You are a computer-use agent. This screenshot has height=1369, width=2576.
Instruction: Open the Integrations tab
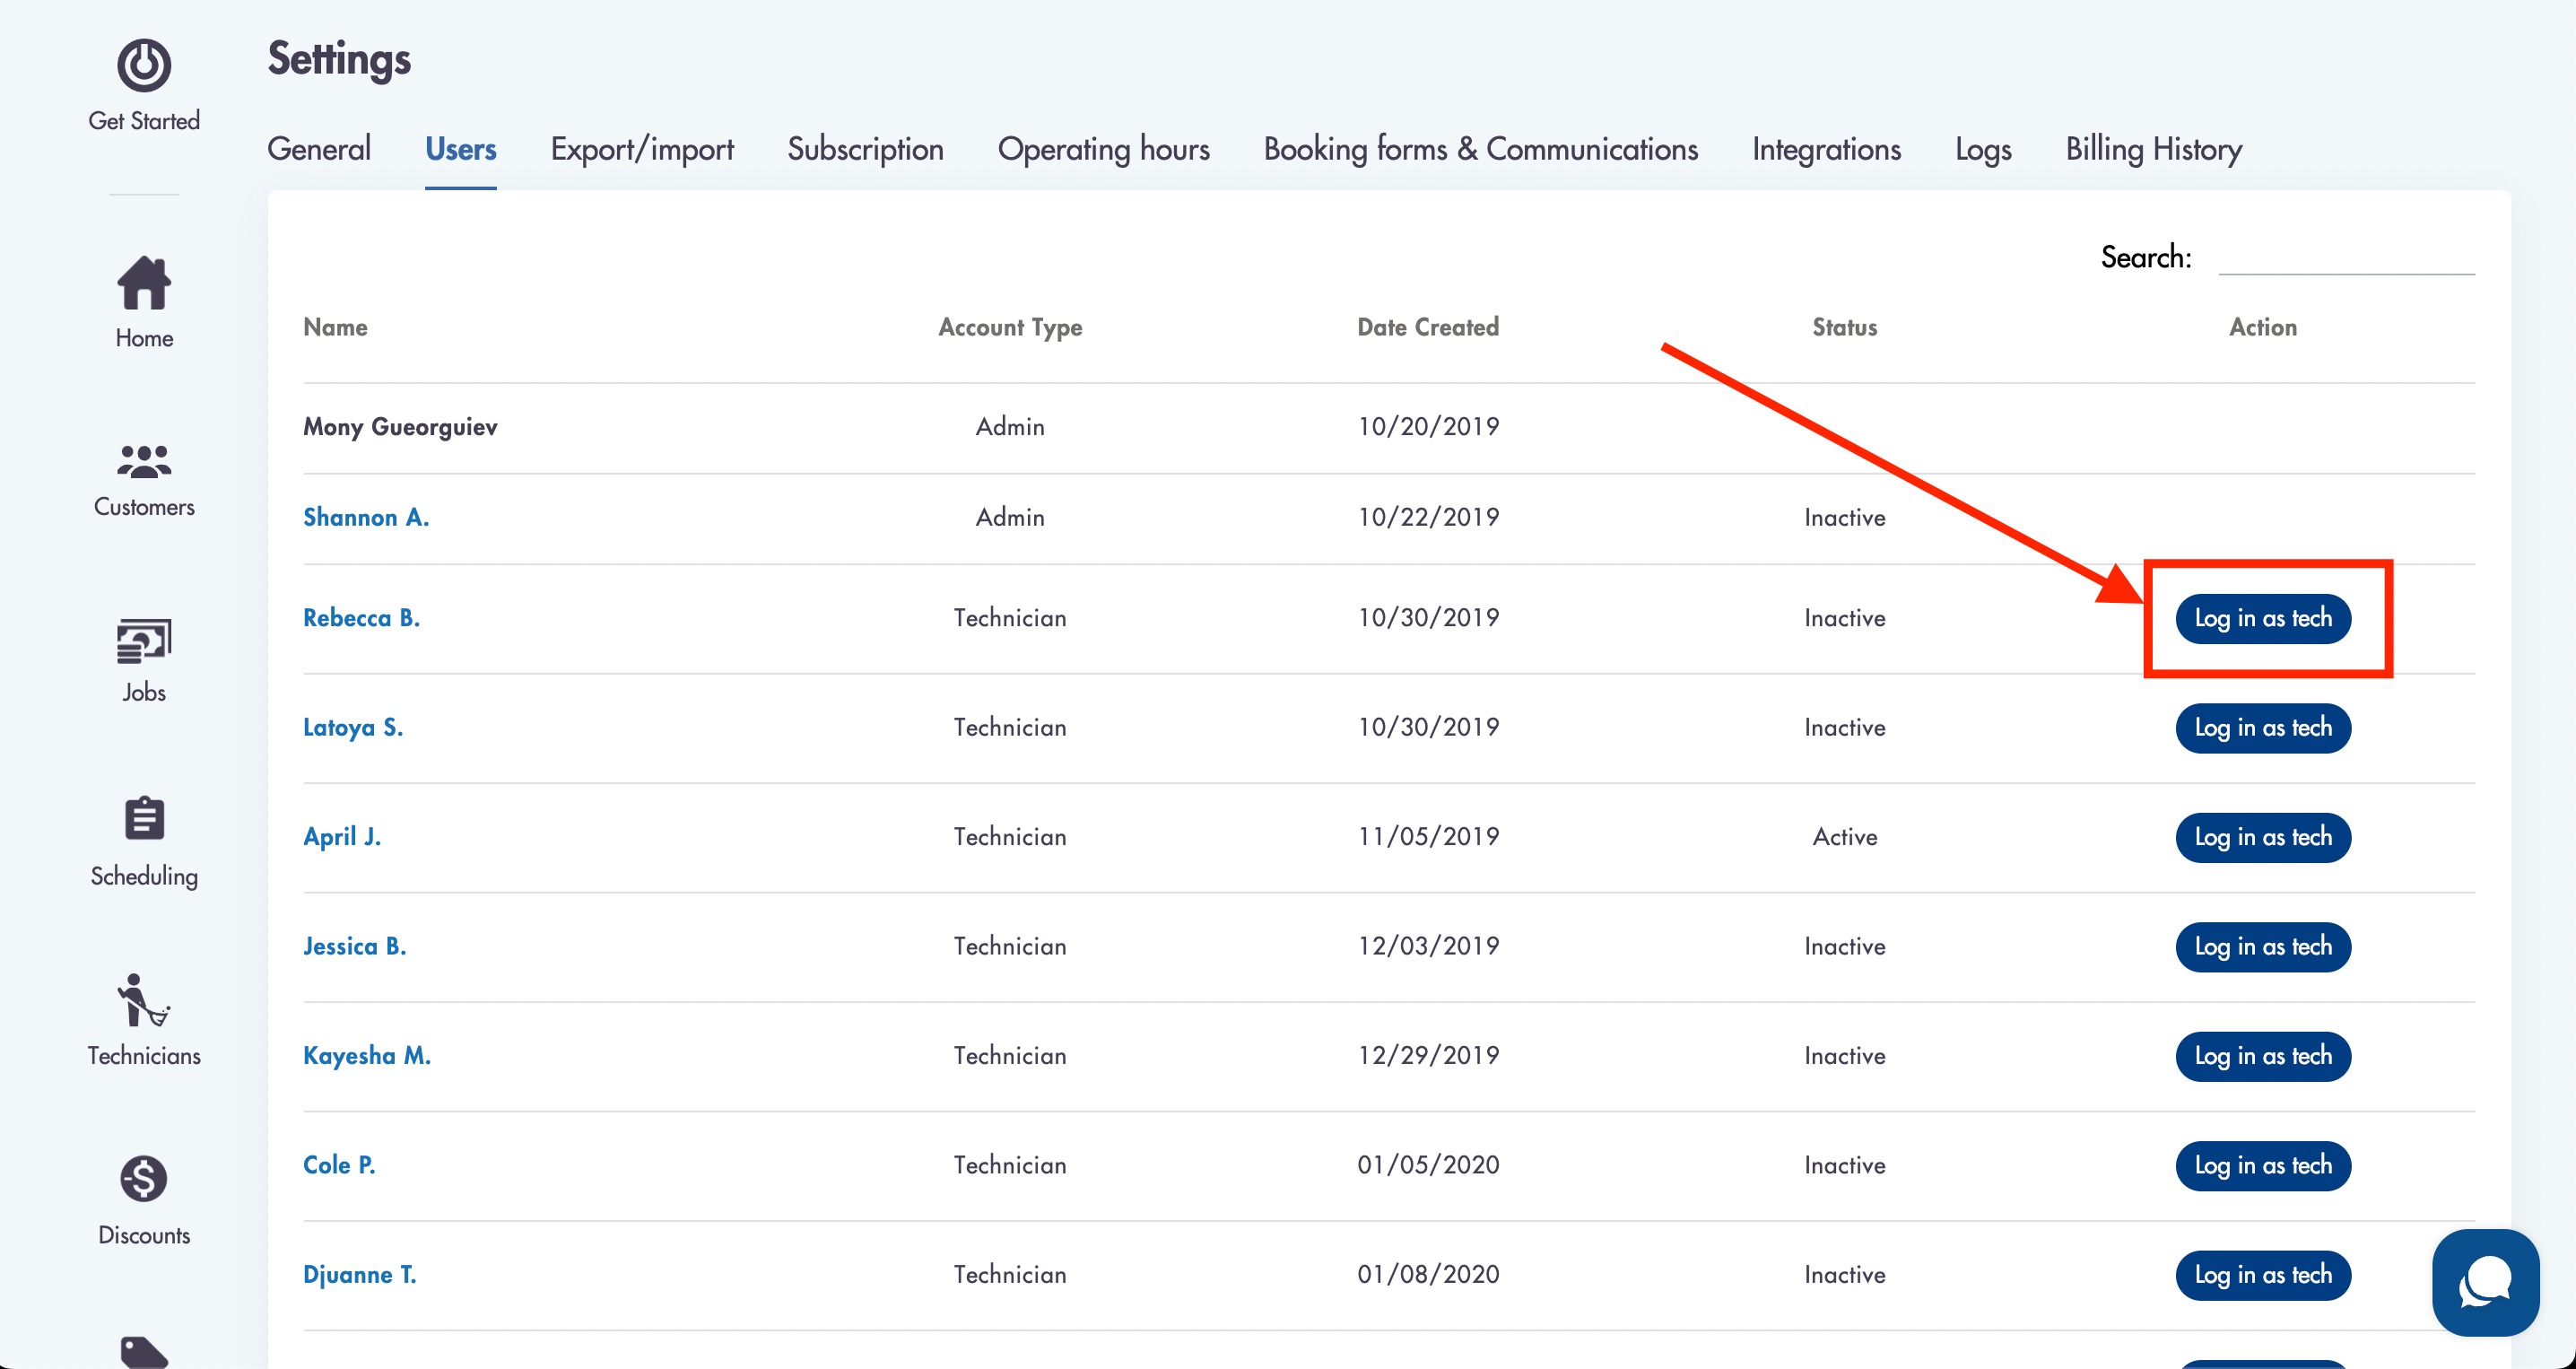(1826, 149)
